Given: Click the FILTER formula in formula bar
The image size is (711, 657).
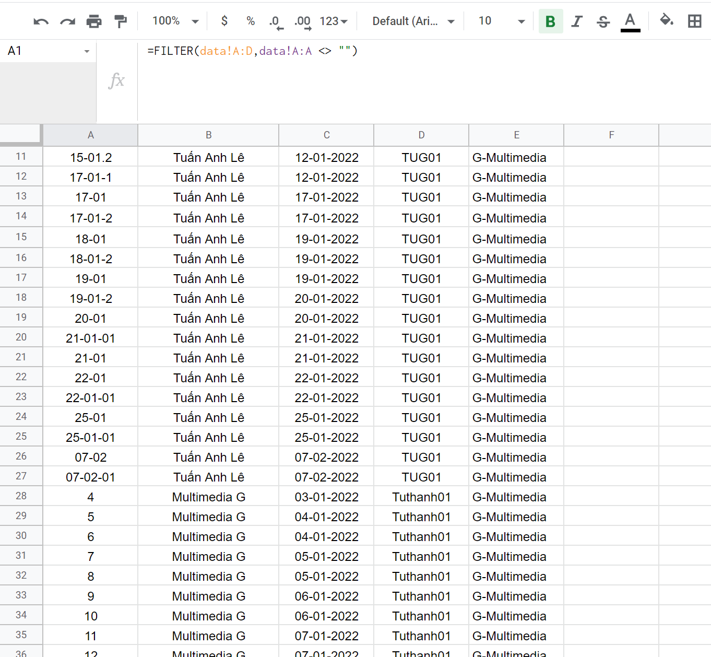Looking at the screenshot, I should 252,51.
